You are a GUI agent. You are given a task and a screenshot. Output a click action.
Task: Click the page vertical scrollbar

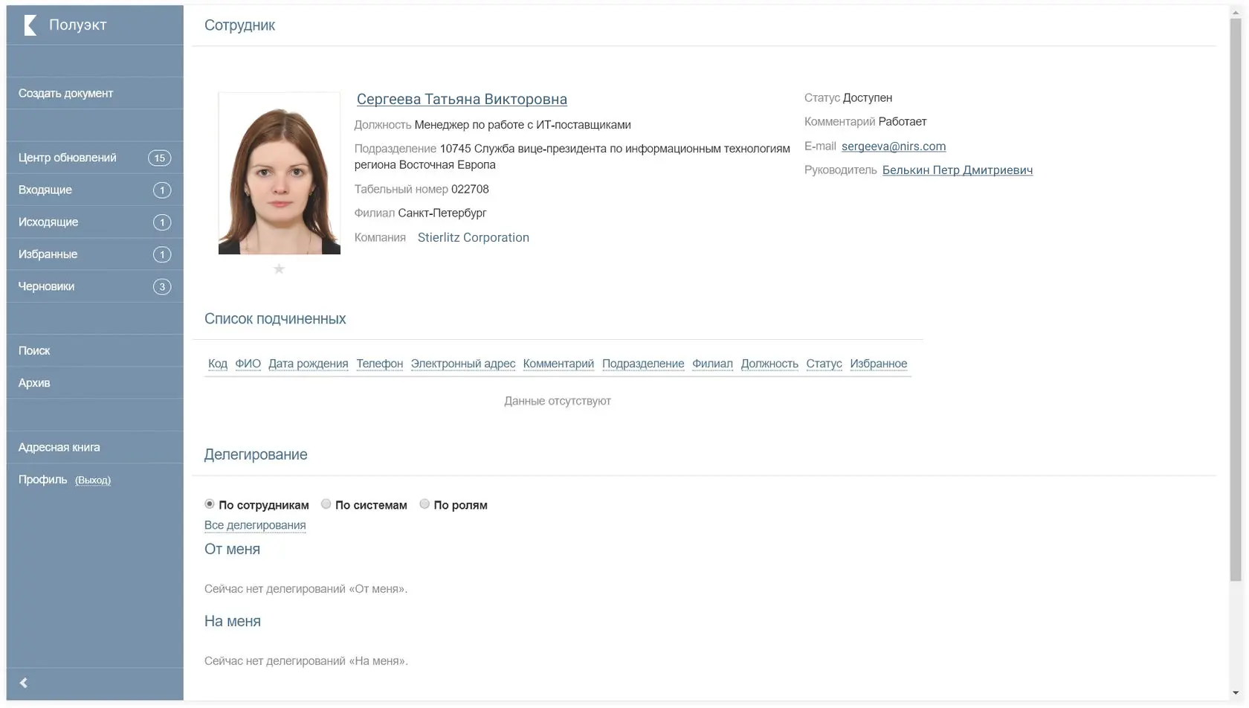[1236, 300]
